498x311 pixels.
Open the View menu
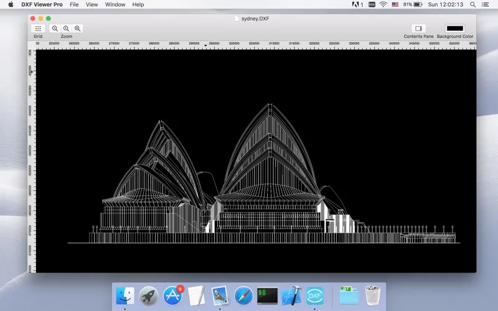92,4
